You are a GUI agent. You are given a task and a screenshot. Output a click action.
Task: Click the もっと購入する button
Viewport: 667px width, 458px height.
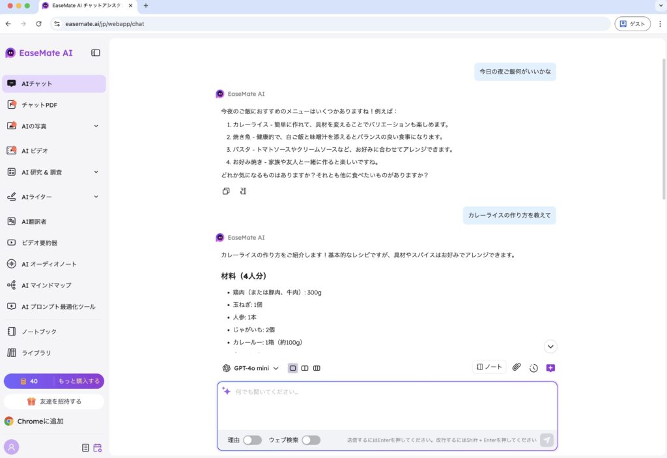79,381
